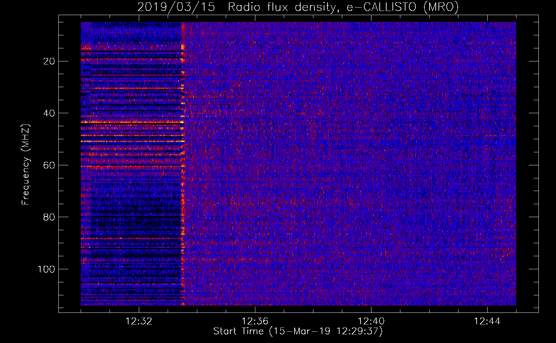Screen dimensions: 556x343
Task: Click the plot title 'Radio flux density, e-CALLISTO (MRO)'
Action: pyautogui.click(x=343, y=7)
